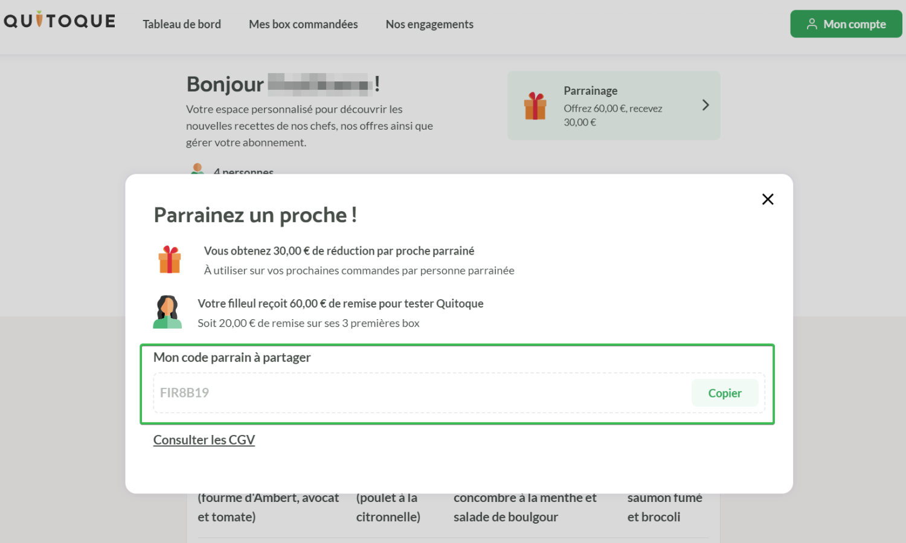Click 'Votre filleul reçoit 60,00 €' text
The height and width of the screenshot is (543, 906).
pyautogui.click(x=341, y=303)
